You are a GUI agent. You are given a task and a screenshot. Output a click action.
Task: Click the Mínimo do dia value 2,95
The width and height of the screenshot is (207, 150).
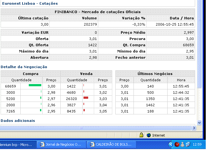pyautogui.click(x=190, y=51)
